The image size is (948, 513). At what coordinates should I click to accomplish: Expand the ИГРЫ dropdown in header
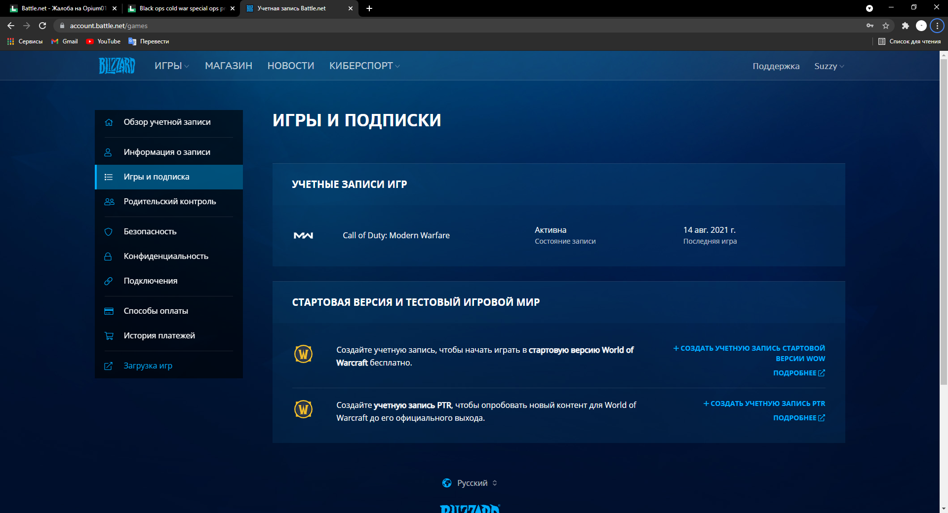172,66
